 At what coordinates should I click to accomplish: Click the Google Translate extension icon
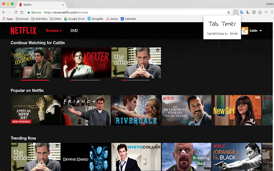pyautogui.click(x=241, y=12)
